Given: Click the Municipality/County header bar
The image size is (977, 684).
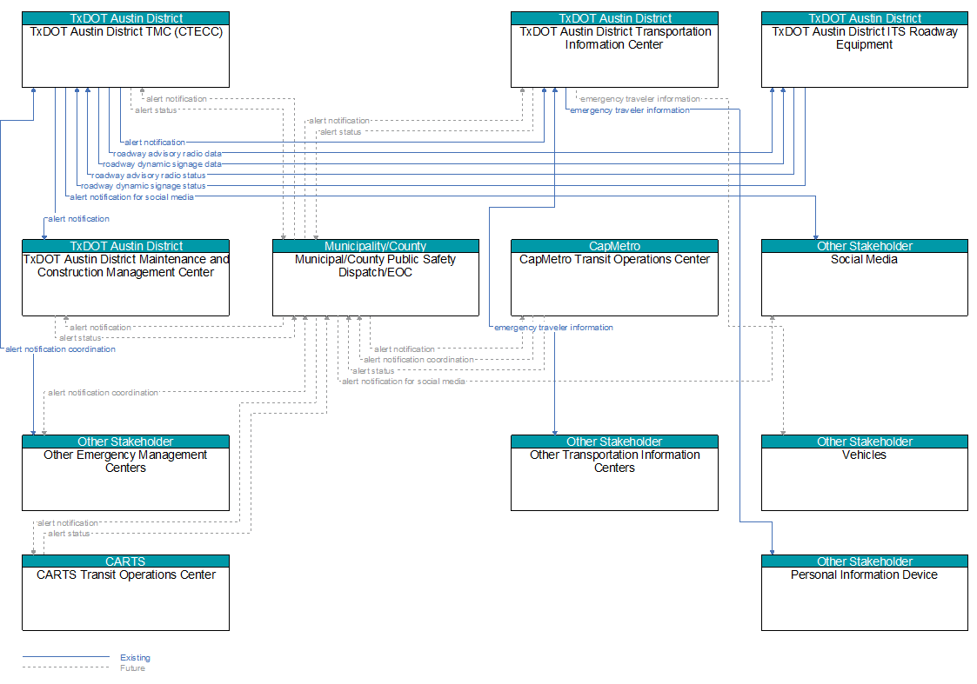Looking at the screenshot, I should 376,247.
